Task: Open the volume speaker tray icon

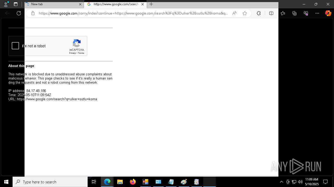Action: coord(300,182)
